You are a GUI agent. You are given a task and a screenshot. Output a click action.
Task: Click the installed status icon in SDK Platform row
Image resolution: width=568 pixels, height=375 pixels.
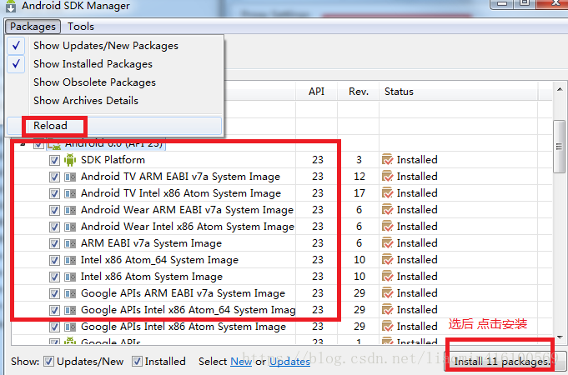(x=387, y=160)
